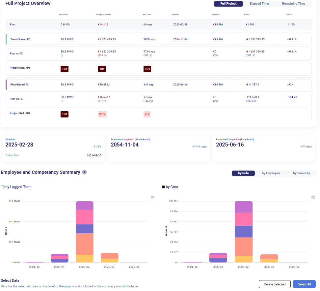This screenshot has width=320, height=291.
Task: Click the Trend-Based FC row in the overview table
Action: (159, 39)
